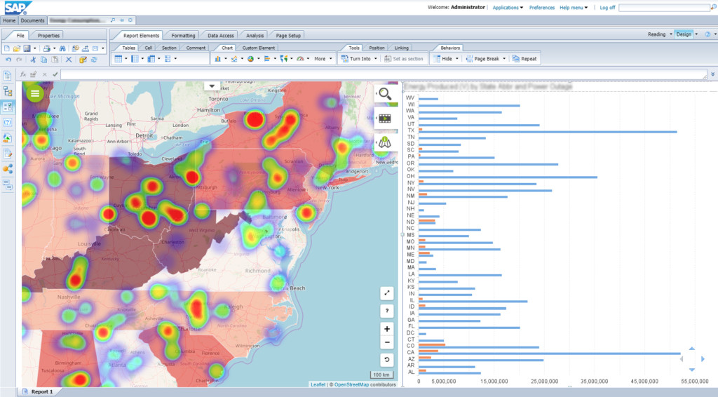718x397 pixels.
Task: Open the Applications menu
Action: coord(508,7)
